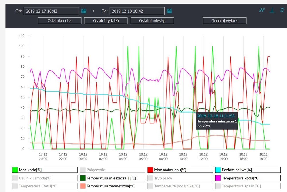The width and height of the screenshot is (287, 192).
Task: Show the Czujnik Lambda[%] series
Action: pyautogui.click(x=45, y=178)
